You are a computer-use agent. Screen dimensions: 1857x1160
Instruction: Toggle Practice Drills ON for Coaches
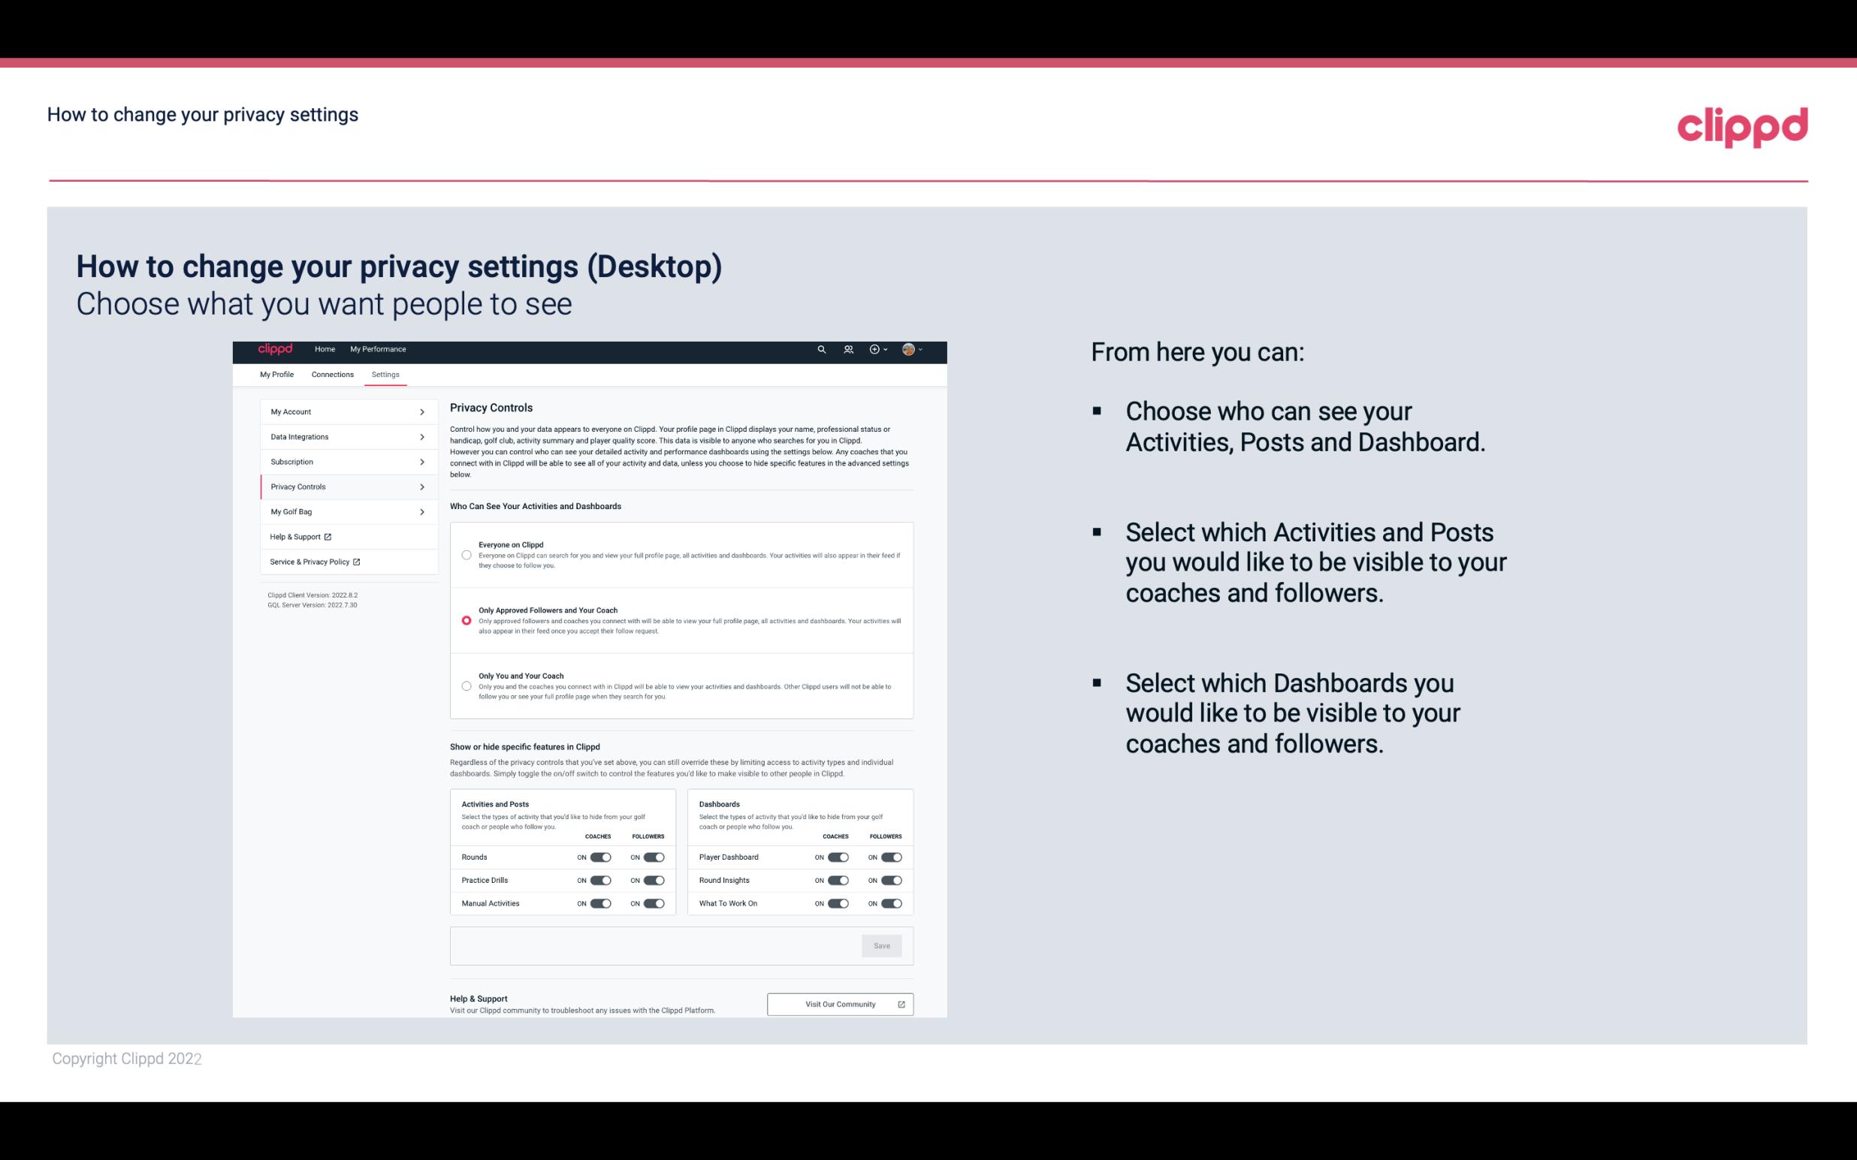click(x=599, y=879)
